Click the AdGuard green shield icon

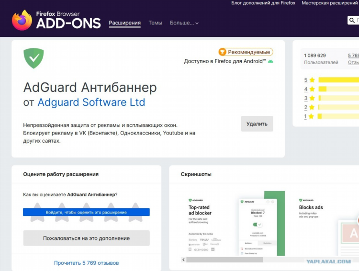click(34, 58)
